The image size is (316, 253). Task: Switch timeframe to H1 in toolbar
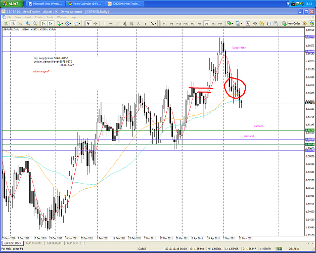coord(193,24)
